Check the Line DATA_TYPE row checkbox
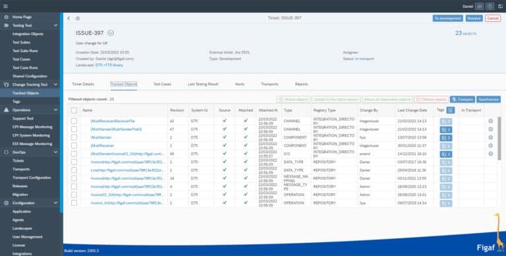 pyautogui.click(x=74, y=170)
